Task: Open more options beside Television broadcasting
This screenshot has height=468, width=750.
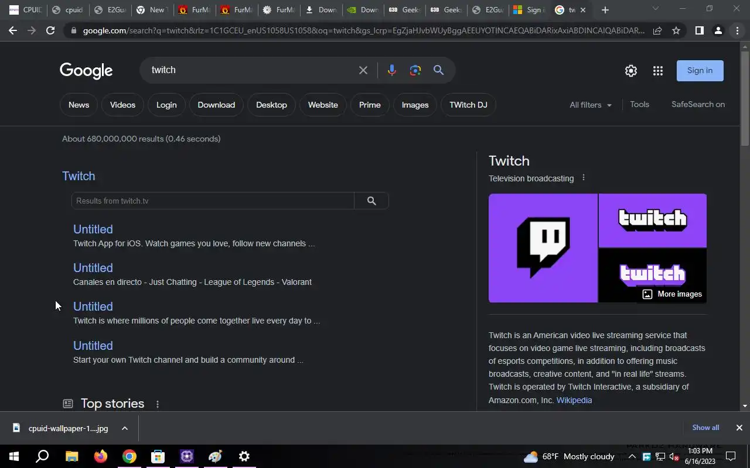Action: click(x=583, y=178)
